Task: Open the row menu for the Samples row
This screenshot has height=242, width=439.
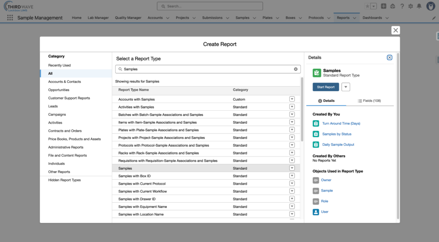Action: [x=292, y=168]
